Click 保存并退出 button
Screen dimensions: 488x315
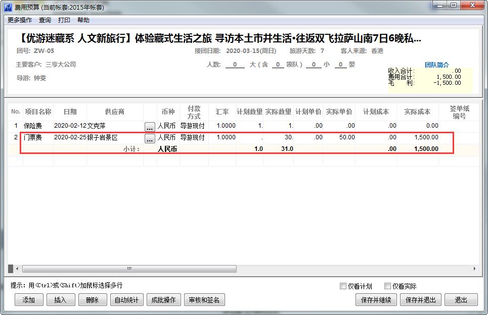[420, 300]
